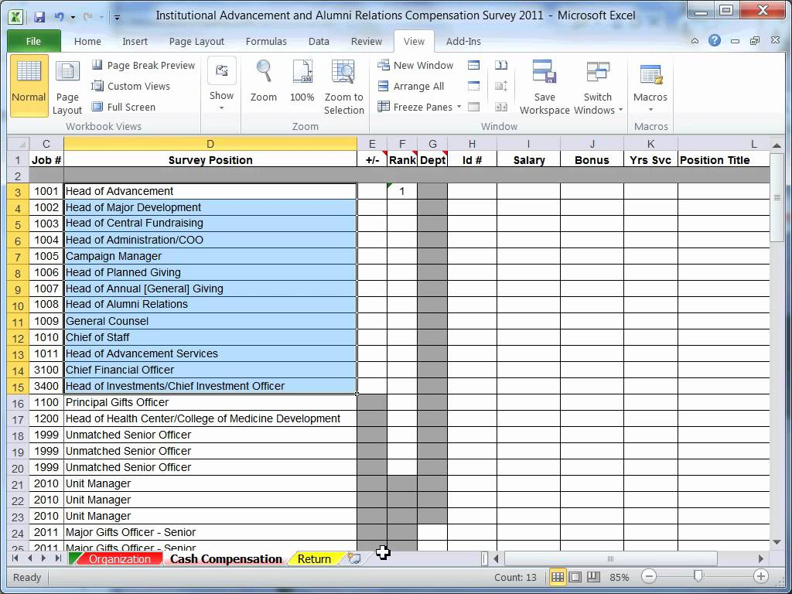Viewport: 792px width, 594px height.
Task: Click the Save icon in quick access toolbar
Action: pos(39,15)
